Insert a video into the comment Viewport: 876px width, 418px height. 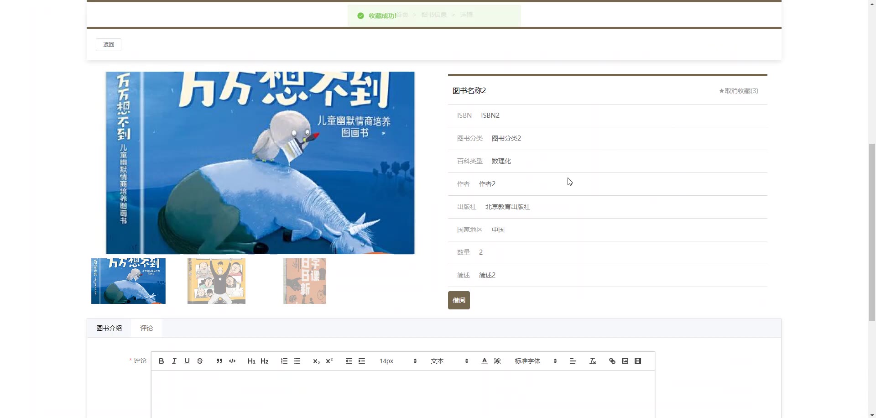[x=638, y=361]
